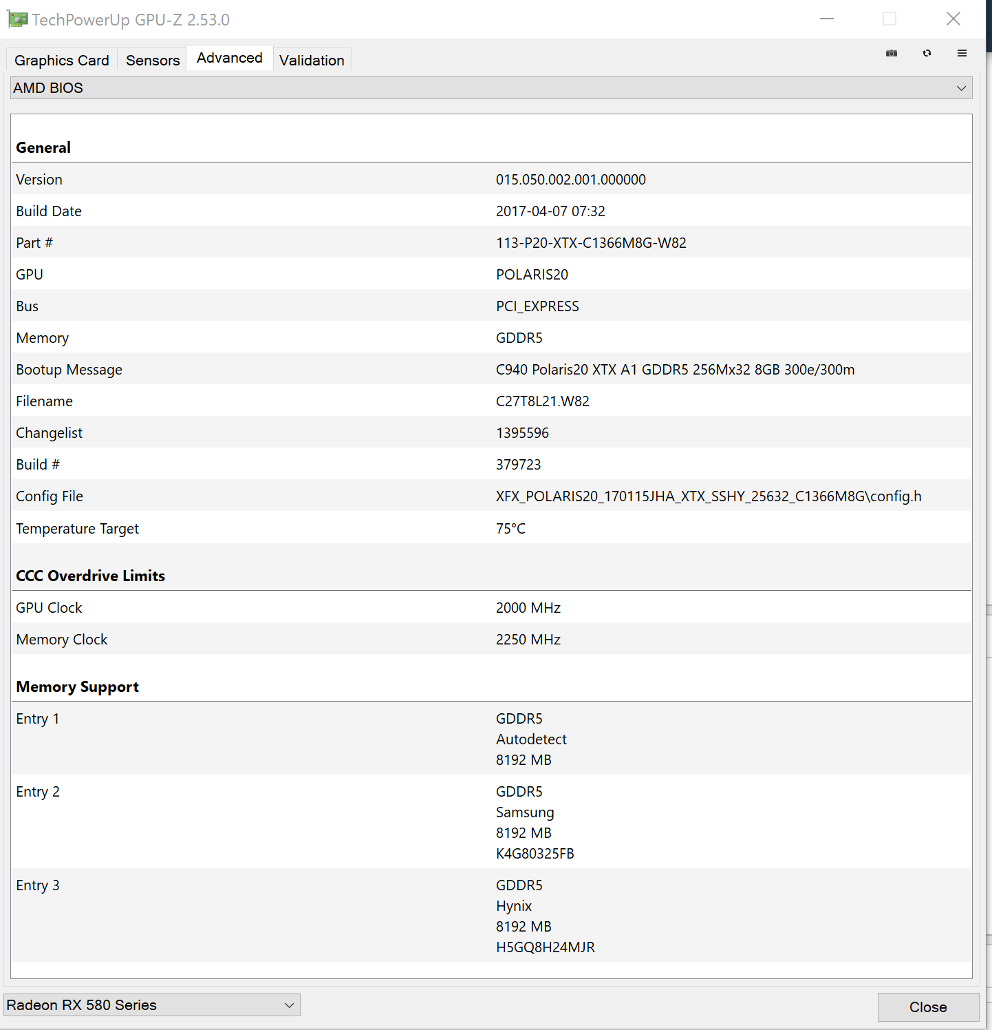Select Hynix in Entry 3
992x1030 pixels.
pyautogui.click(x=514, y=906)
